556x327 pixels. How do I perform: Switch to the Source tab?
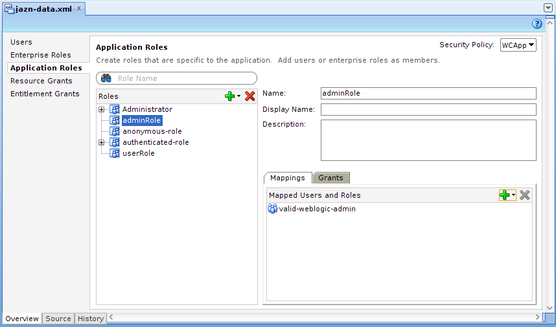58,319
